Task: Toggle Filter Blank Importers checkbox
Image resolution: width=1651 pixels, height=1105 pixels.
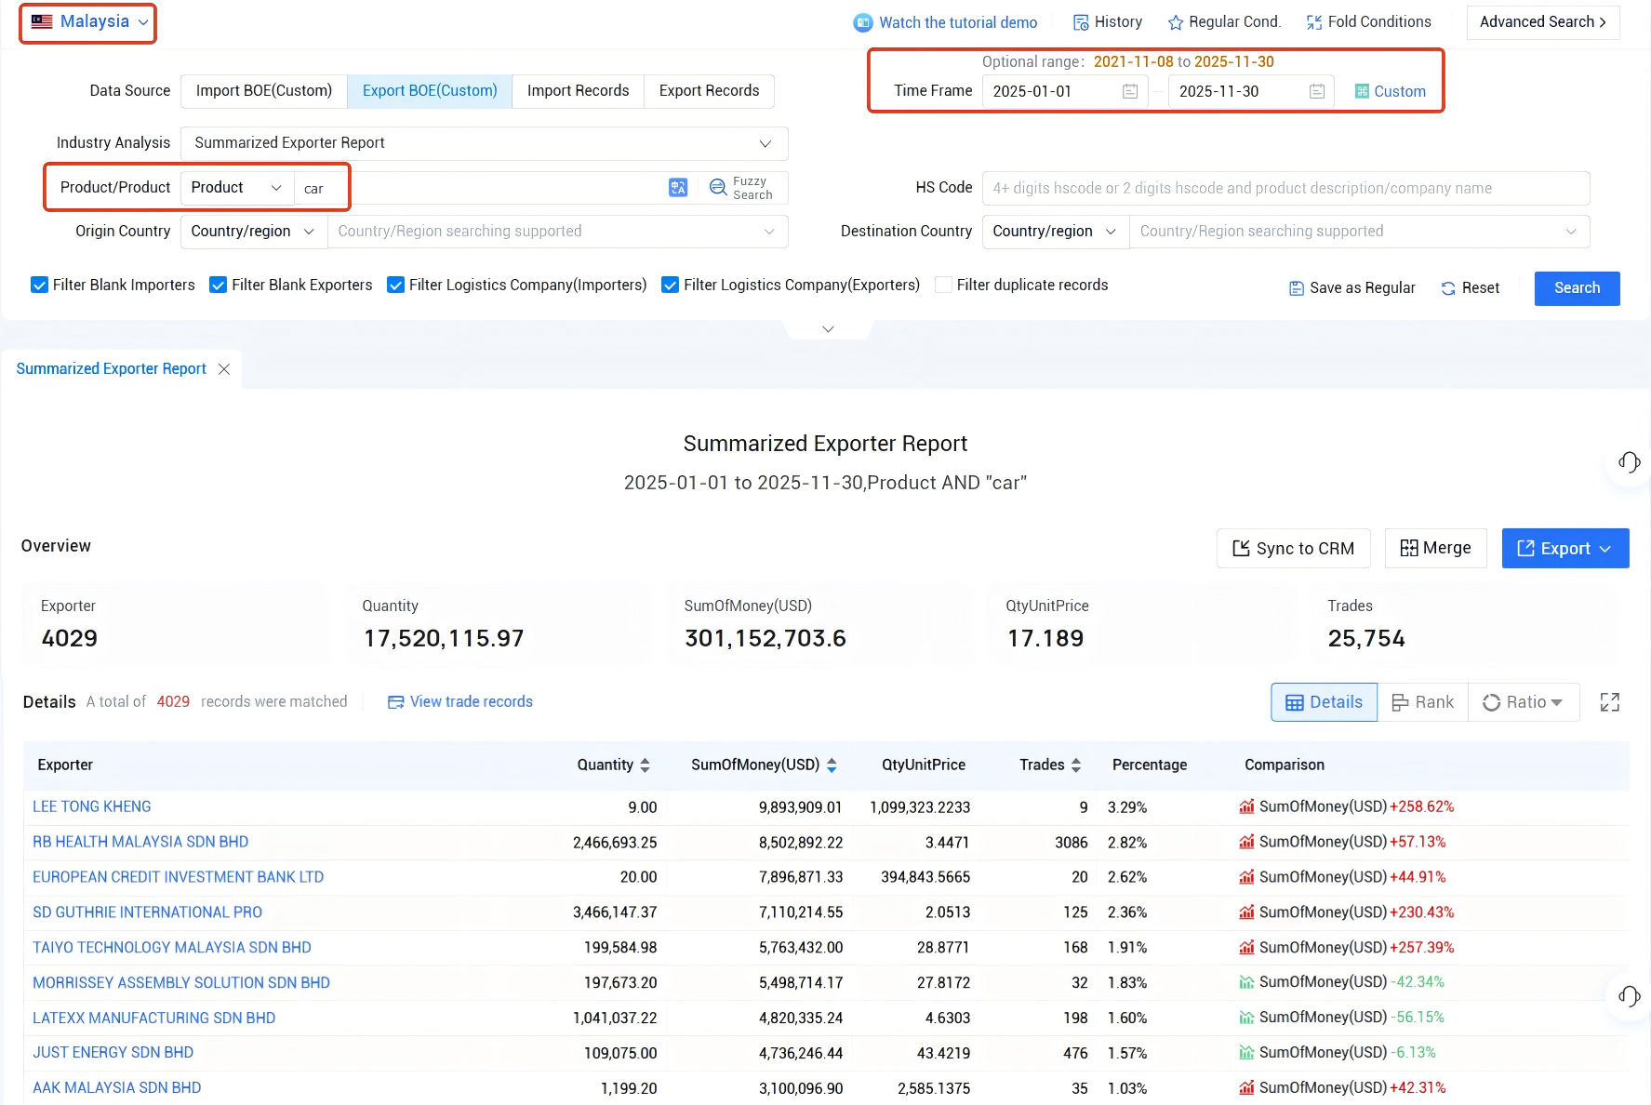Action: [x=39, y=285]
